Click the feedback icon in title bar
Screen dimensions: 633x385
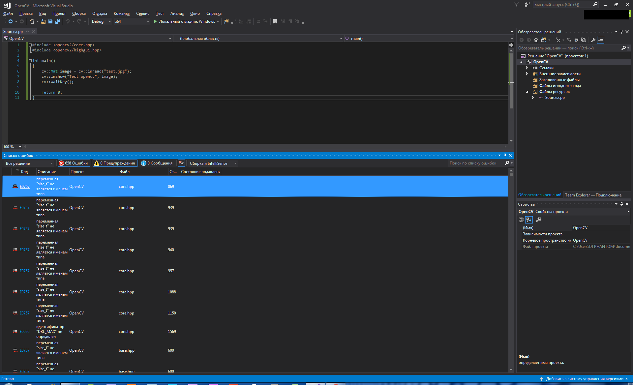(x=527, y=5)
